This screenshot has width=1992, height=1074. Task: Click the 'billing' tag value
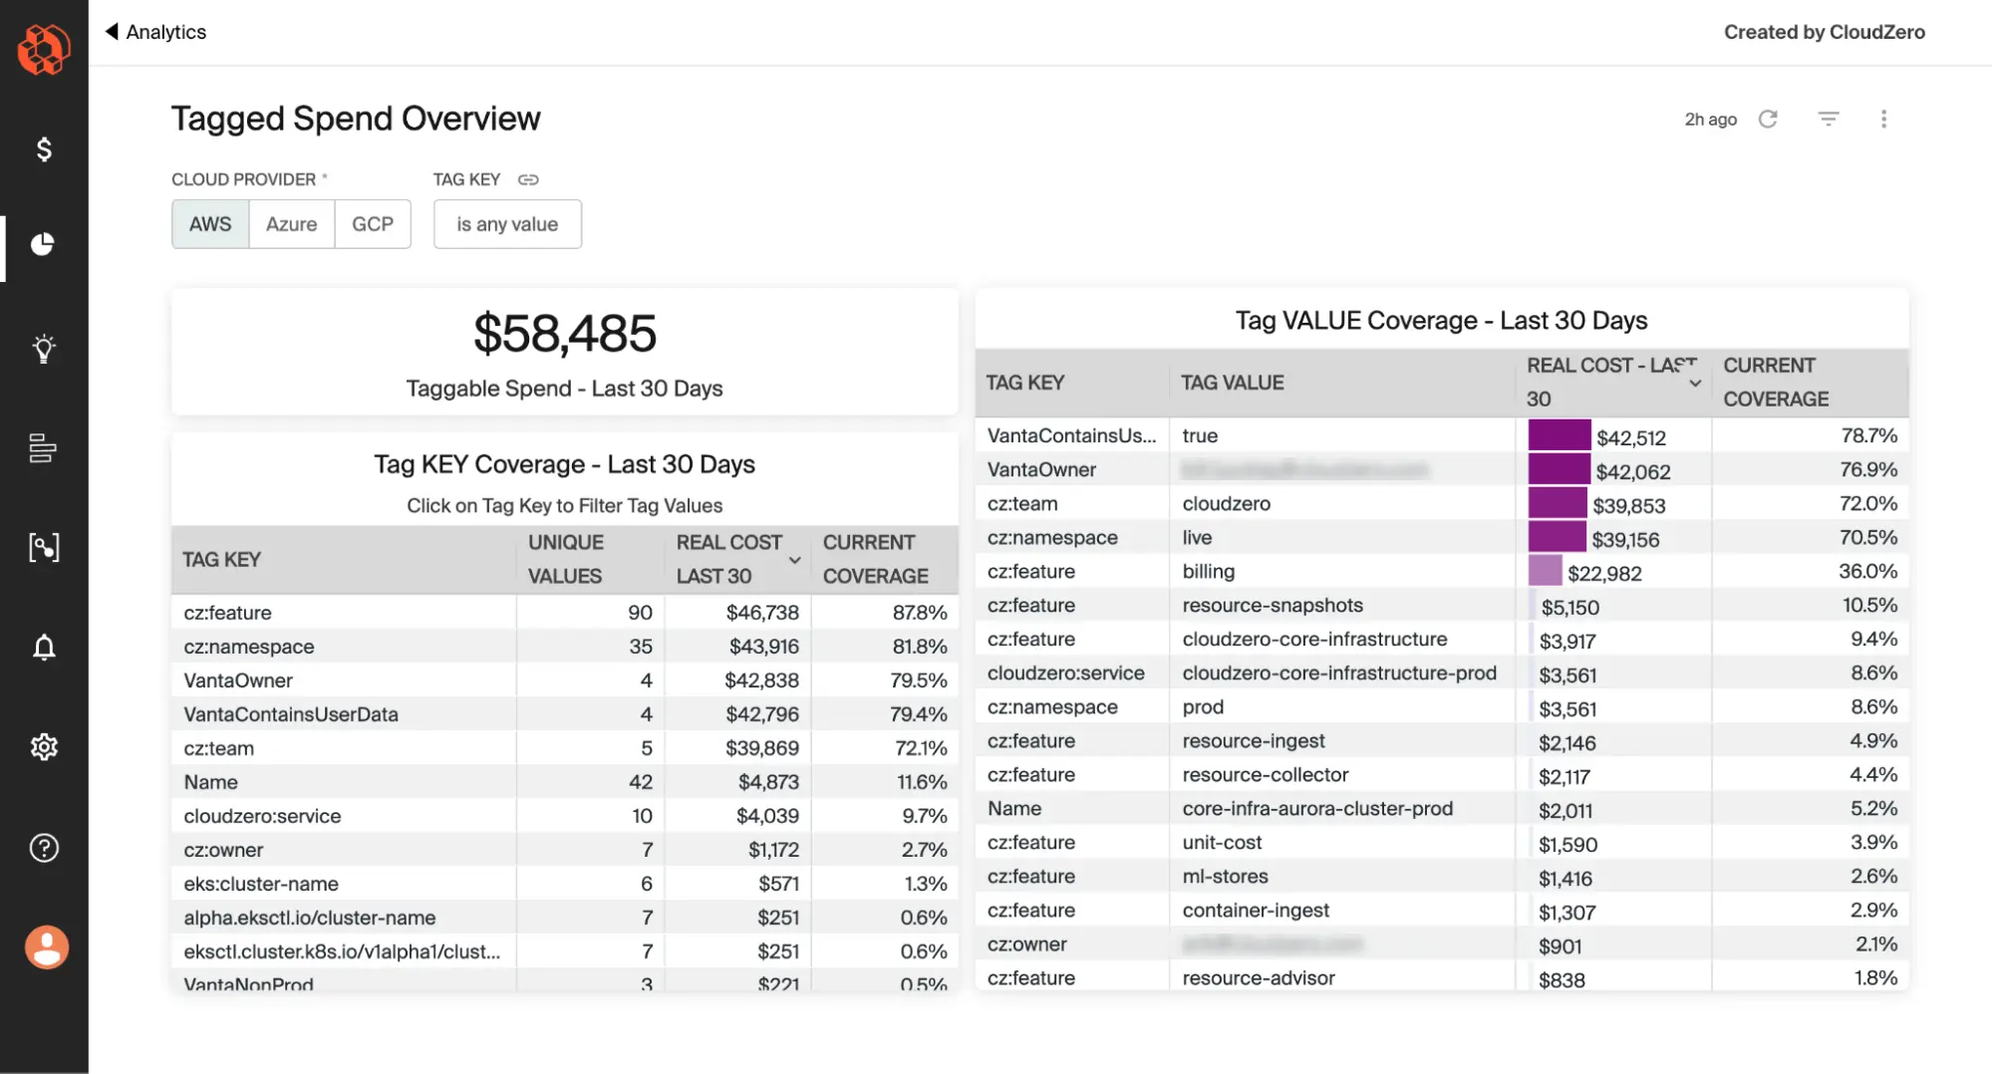tap(1209, 571)
